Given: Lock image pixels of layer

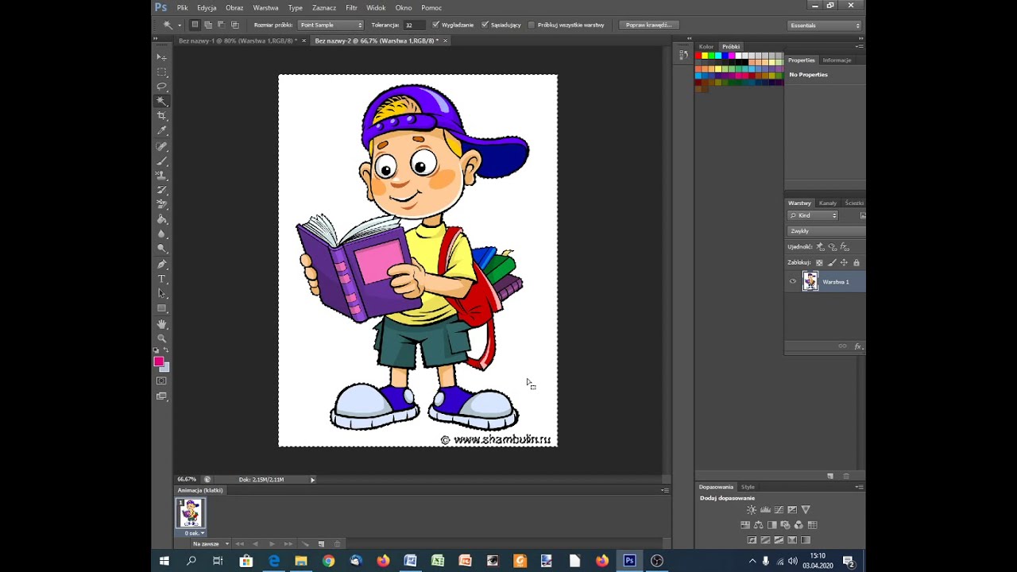Looking at the screenshot, I should coord(832,263).
